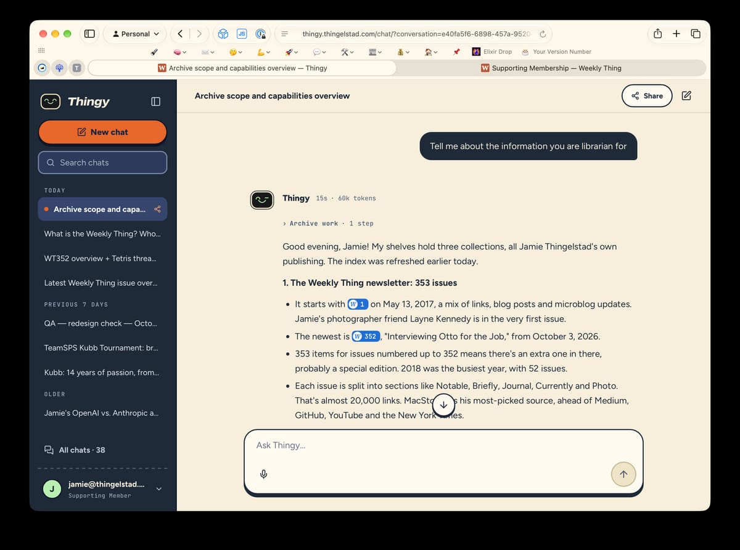This screenshot has width=740, height=550.
Task: Open the Your Version Number bookmark
Action: (556, 52)
